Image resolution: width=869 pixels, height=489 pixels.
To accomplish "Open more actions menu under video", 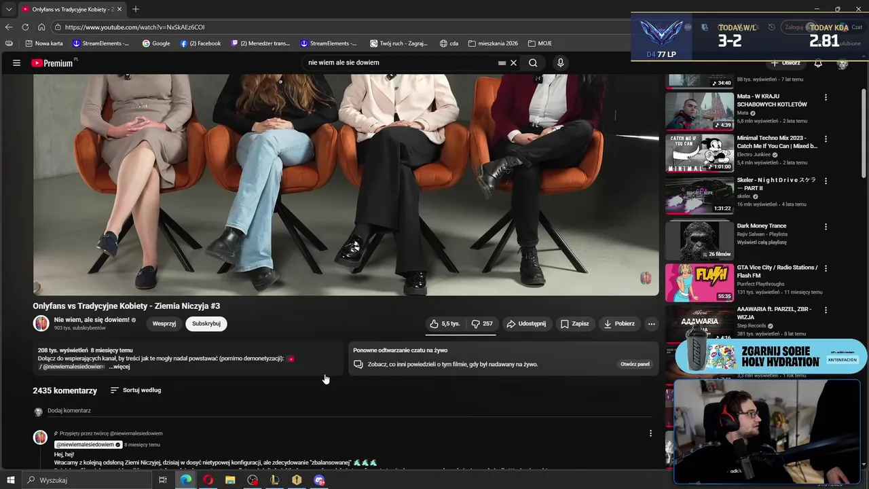I will 651,324.
